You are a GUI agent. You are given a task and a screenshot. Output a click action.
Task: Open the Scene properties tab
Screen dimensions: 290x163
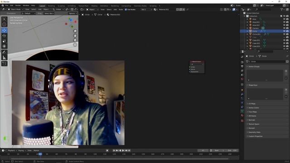click(242, 75)
